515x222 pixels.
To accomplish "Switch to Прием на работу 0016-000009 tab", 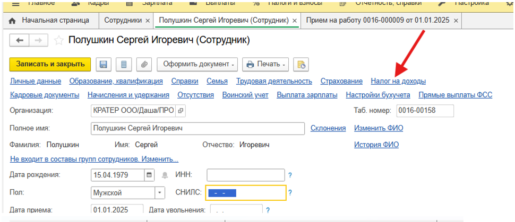I will pos(376,21).
